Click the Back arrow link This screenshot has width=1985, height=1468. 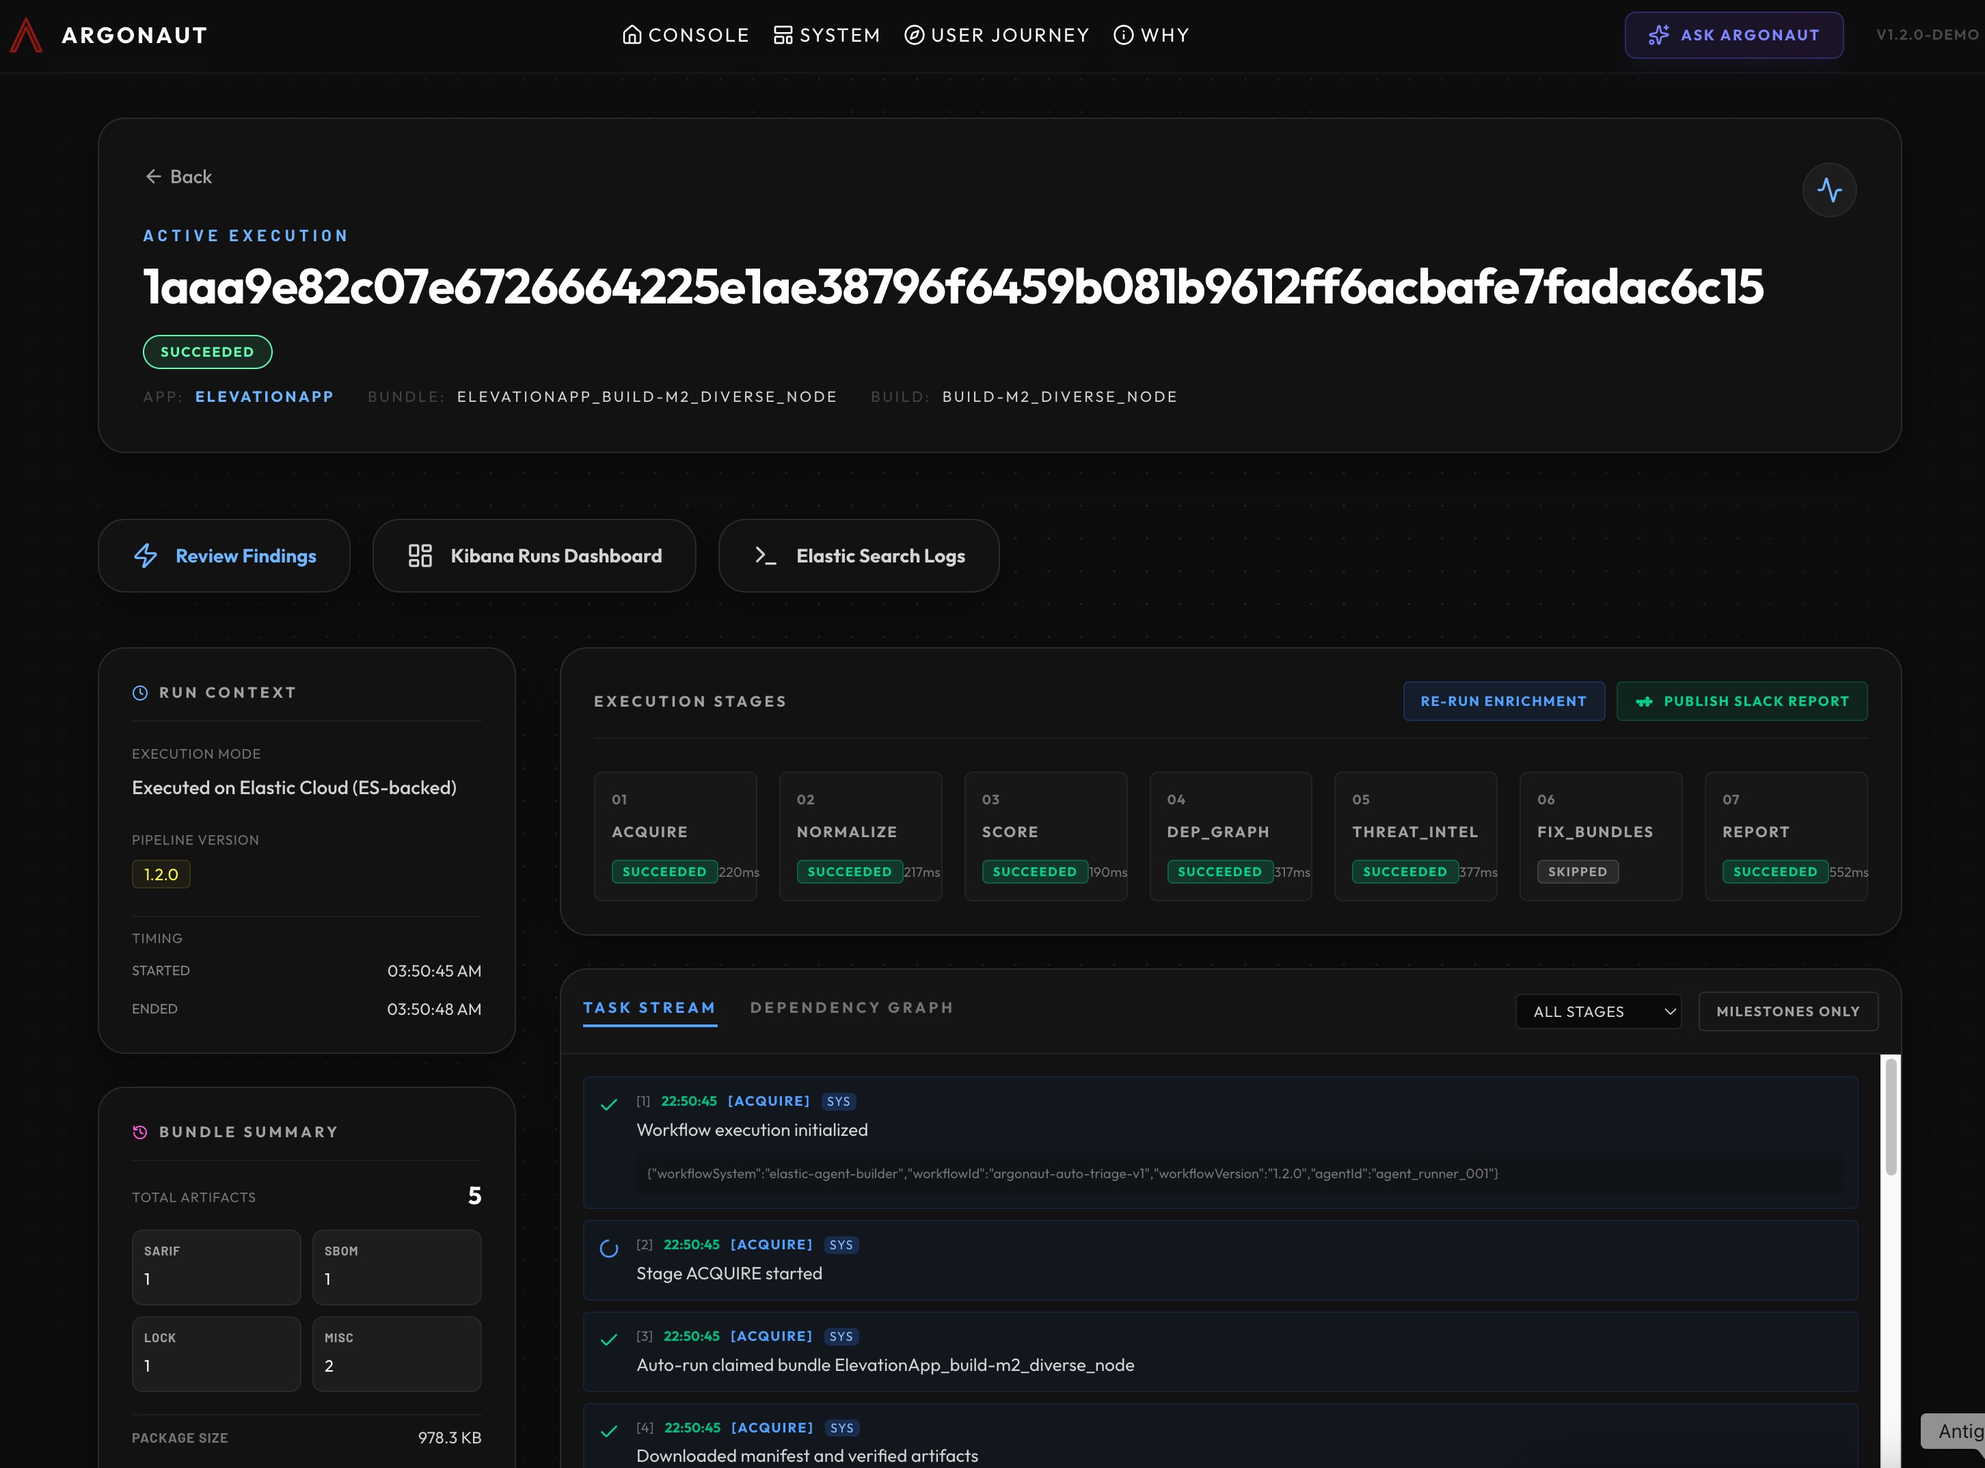tap(178, 177)
